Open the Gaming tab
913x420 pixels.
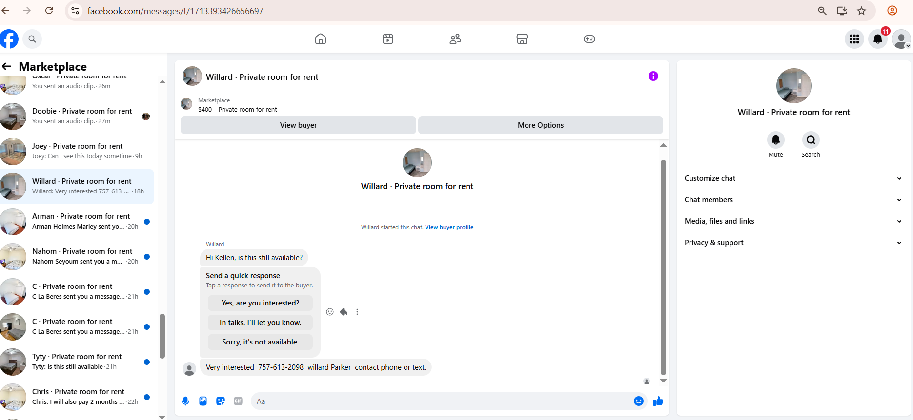[589, 39]
